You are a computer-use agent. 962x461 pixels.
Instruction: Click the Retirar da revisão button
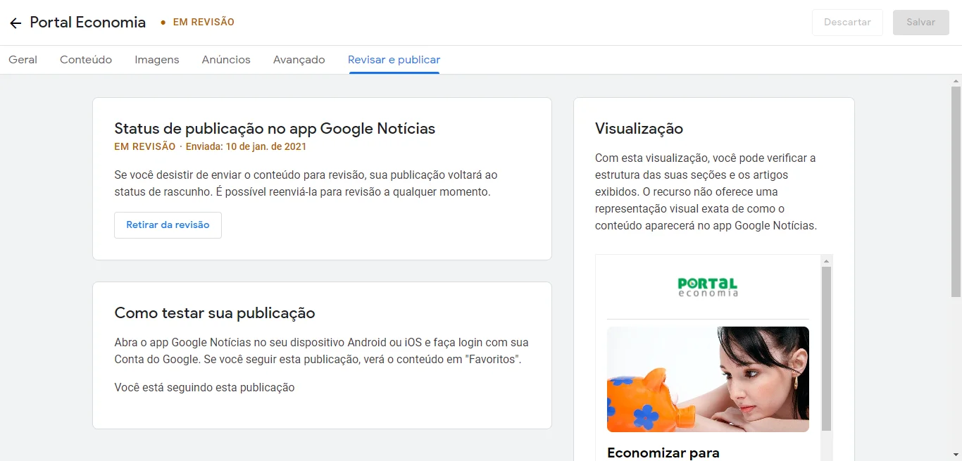click(168, 225)
